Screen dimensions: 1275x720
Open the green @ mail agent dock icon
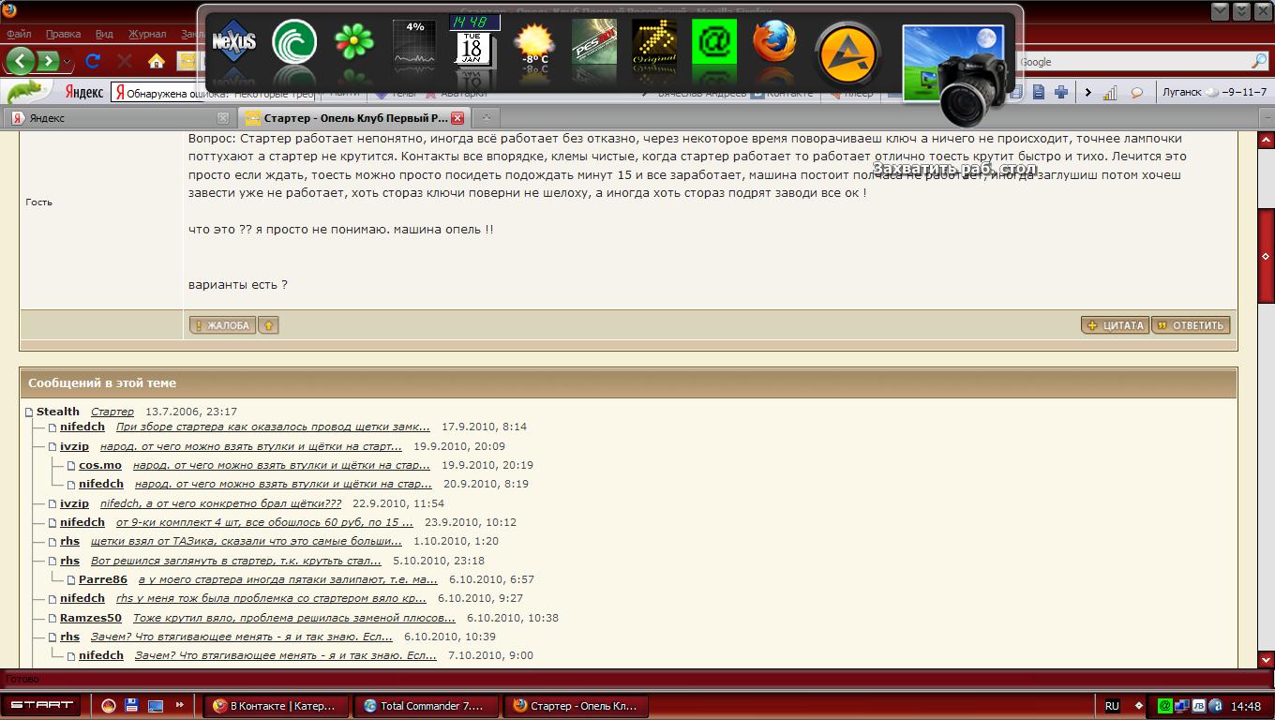(714, 43)
